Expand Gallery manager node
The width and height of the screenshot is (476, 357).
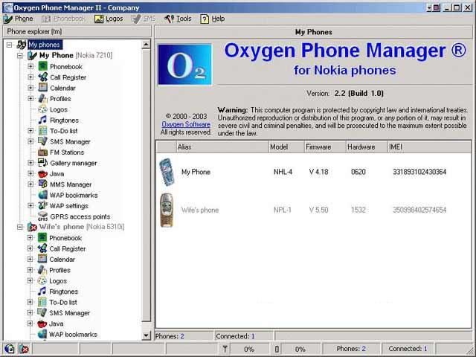pos(30,163)
